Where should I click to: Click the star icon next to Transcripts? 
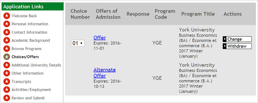point(7,81)
